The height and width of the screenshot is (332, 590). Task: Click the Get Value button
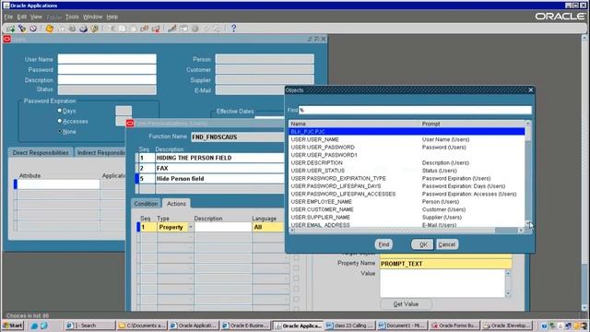click(406, 303)
